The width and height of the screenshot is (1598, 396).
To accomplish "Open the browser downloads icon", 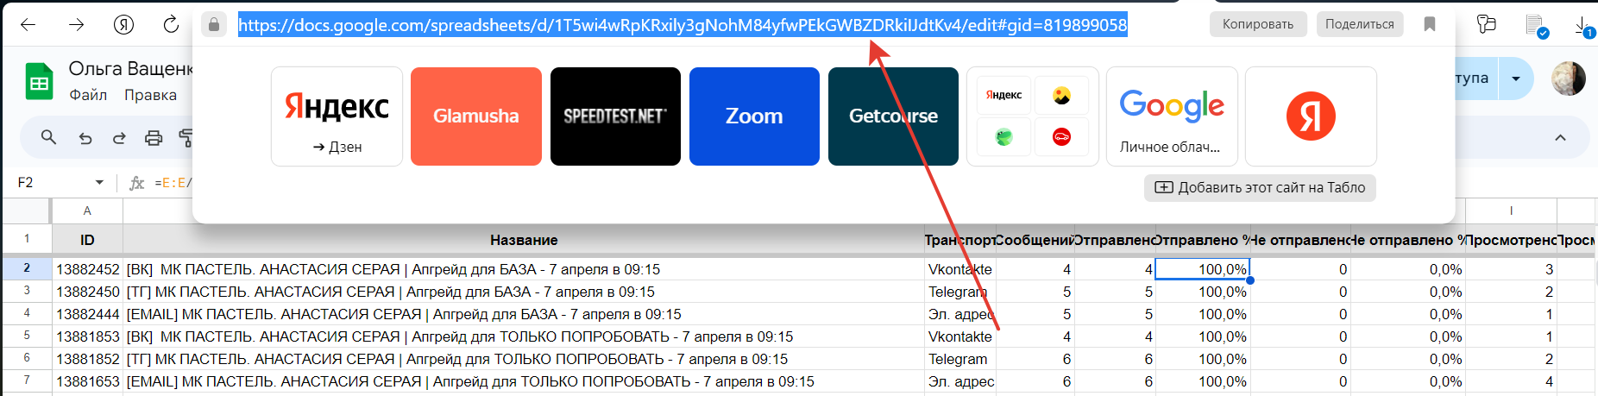I will click(1583, 26).
